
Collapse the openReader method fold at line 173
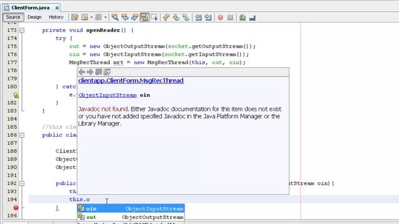pos(22,30)
